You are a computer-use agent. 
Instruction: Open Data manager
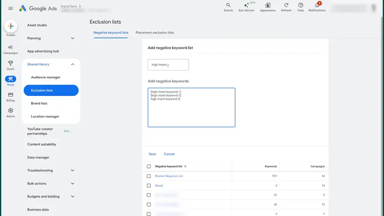[x=38, y=157]
